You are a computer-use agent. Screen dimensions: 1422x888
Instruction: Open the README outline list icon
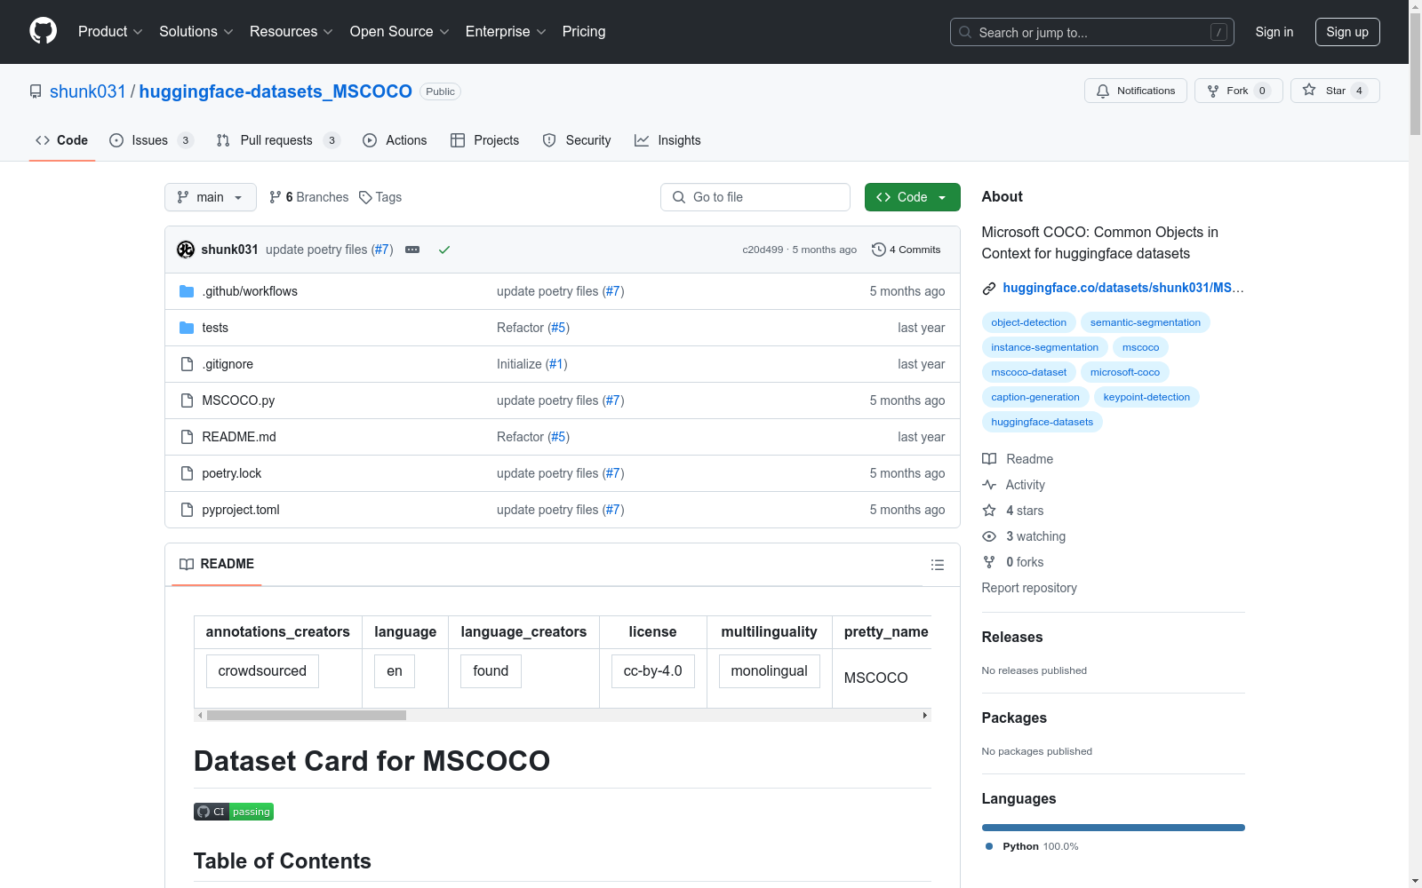click(x=937, y=565)
